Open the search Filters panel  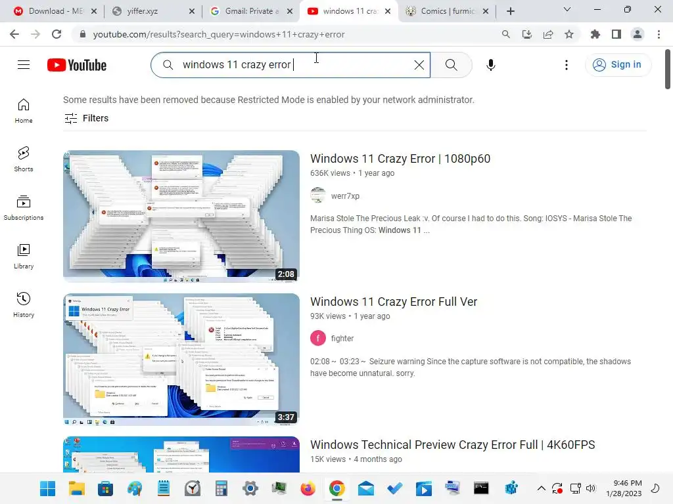pyautogui.click(x=86, y=118)
